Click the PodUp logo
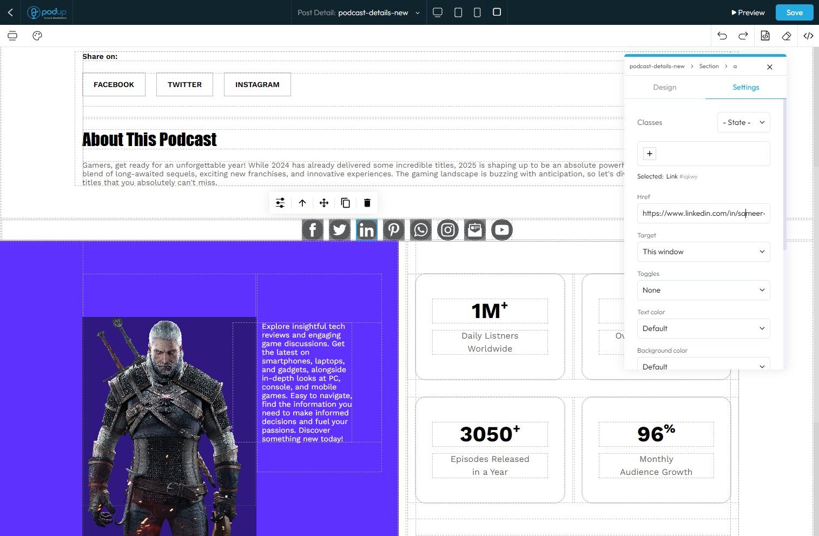This screenshot has width=819, height=536. click(x=47, y=12)
